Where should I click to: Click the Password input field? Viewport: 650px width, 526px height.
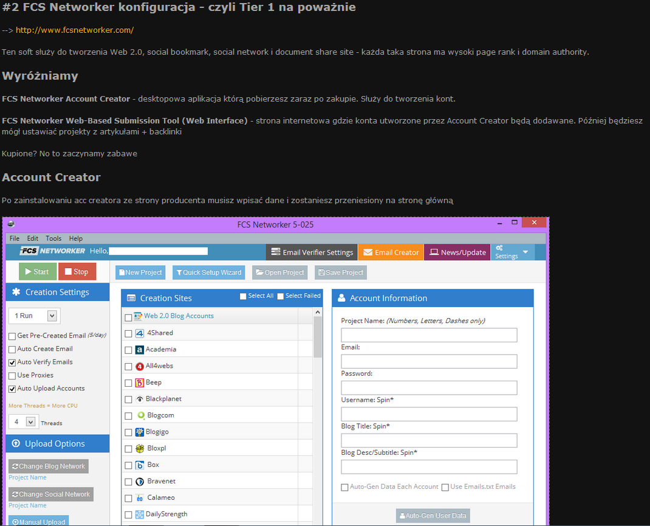[x=429, y=388]
